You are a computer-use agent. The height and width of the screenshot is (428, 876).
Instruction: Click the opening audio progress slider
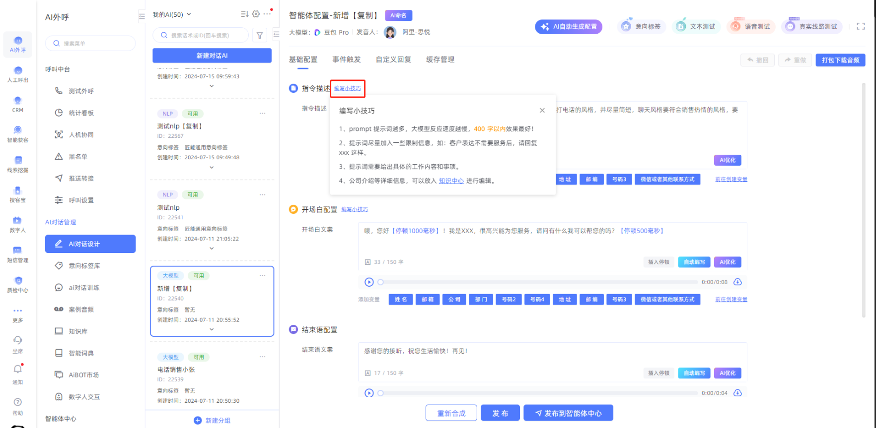pos(539,282)
